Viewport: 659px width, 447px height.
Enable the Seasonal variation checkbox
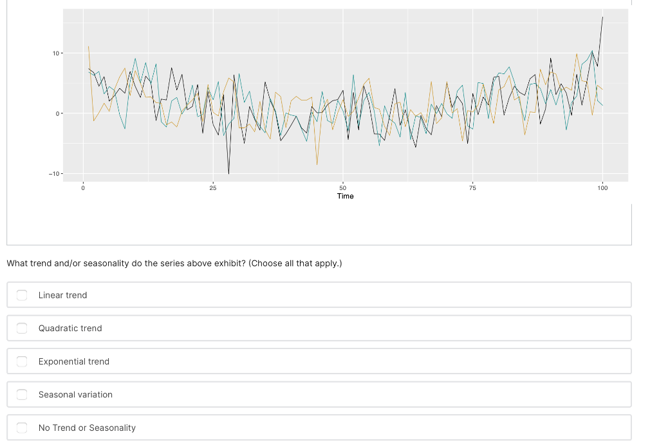(x=22, y=394)
